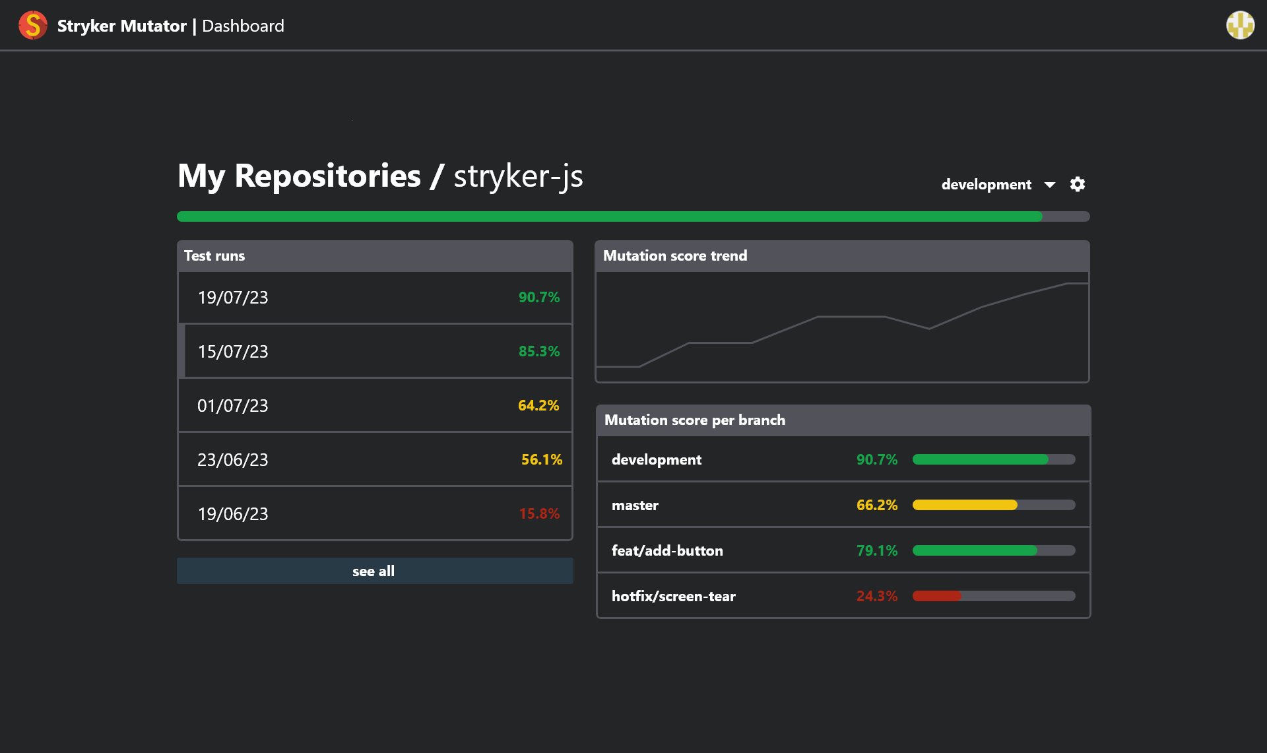Open repository settings via the gear icon
The height and width of the screenshot is (753, 1267).
pos(1078,184)
